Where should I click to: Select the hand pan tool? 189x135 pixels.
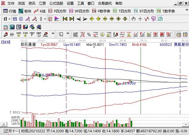click(133, 19)
